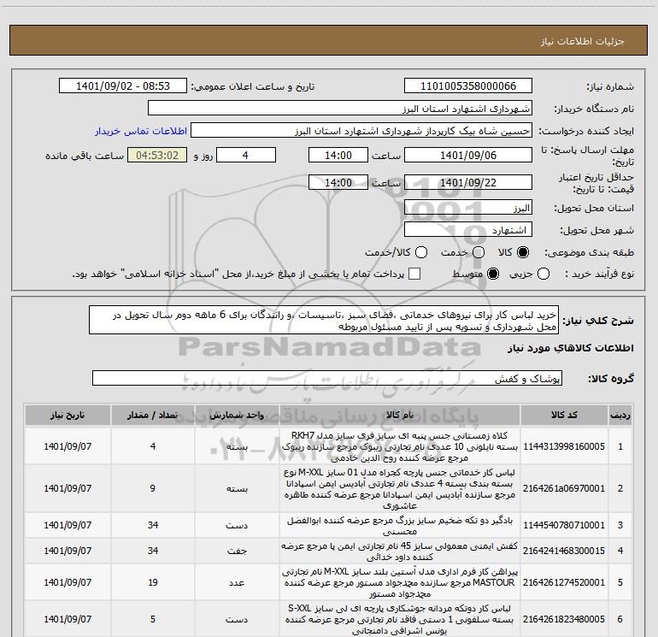Select the جزیی purchase type radio
The image size is (658, 637).
click(x=543, y=274)
